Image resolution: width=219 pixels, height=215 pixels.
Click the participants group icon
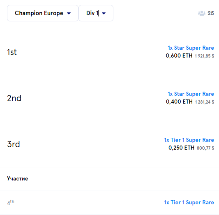click(202, 13)
